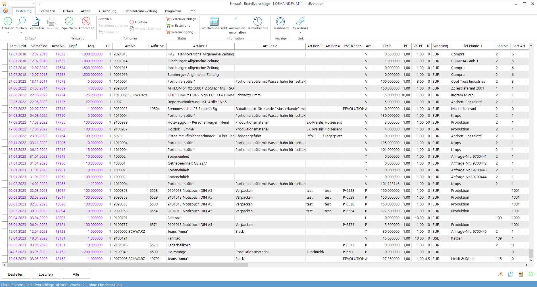This screenshot has height=287, width=537.
Task: Switch to the Bestellung ribbon tab
Action: [24, 11]
